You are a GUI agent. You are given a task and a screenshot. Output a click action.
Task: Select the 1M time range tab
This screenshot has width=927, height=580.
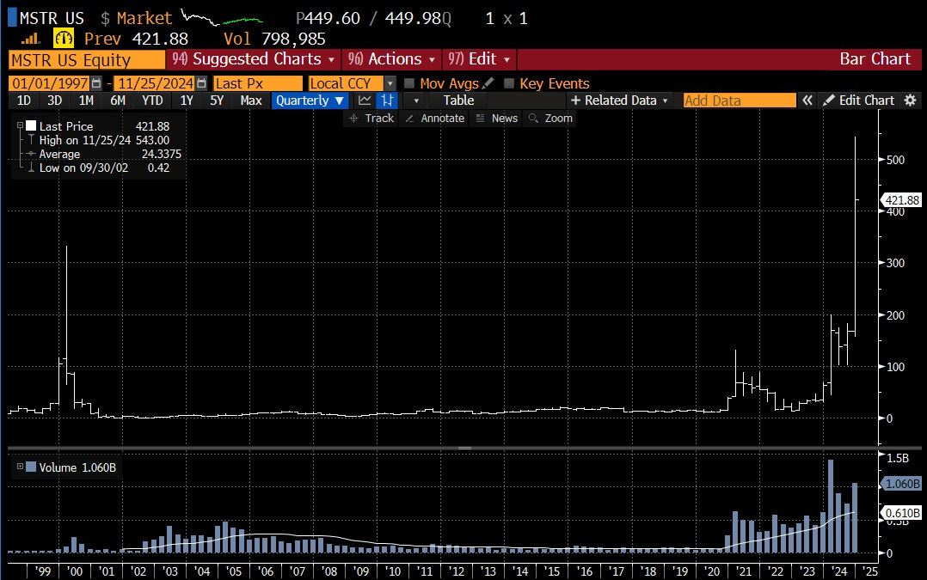86,101
